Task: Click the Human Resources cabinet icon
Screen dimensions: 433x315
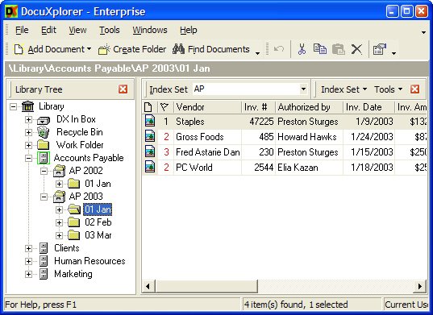Action: [44, 261]
